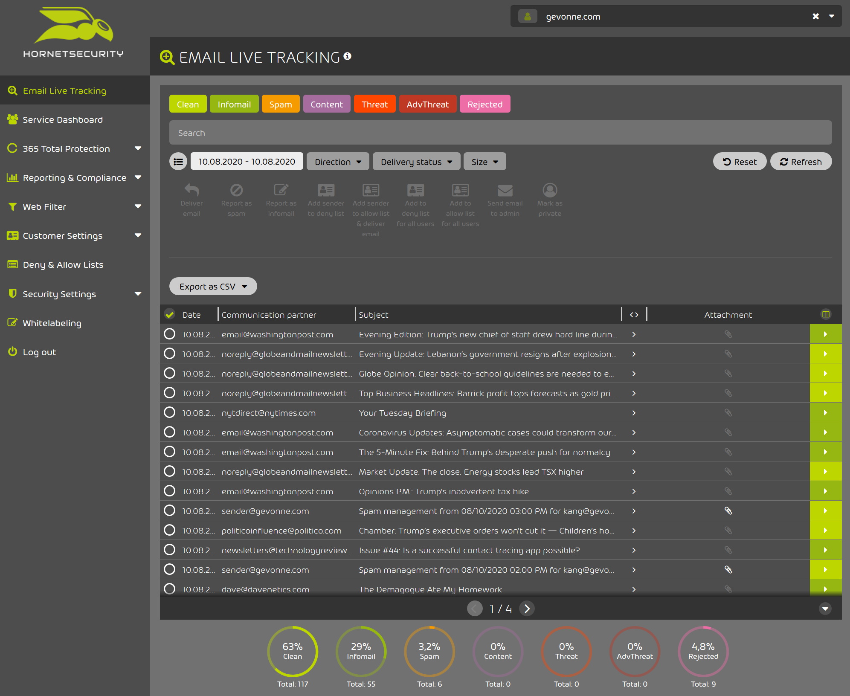Viewport: 850px width, 696px height.
Task: Toggle the select-all checkbox in table header
Action: 170,315
